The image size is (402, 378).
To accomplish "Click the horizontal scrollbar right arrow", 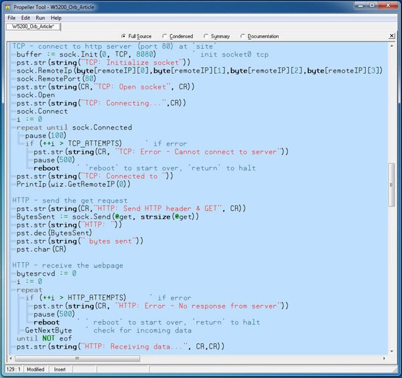I will coord(383,359).
